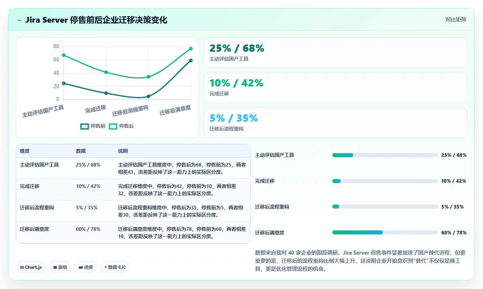Click the 停售后 data point at 完成迁移
483x289 pixels.
tap(106, 72)
